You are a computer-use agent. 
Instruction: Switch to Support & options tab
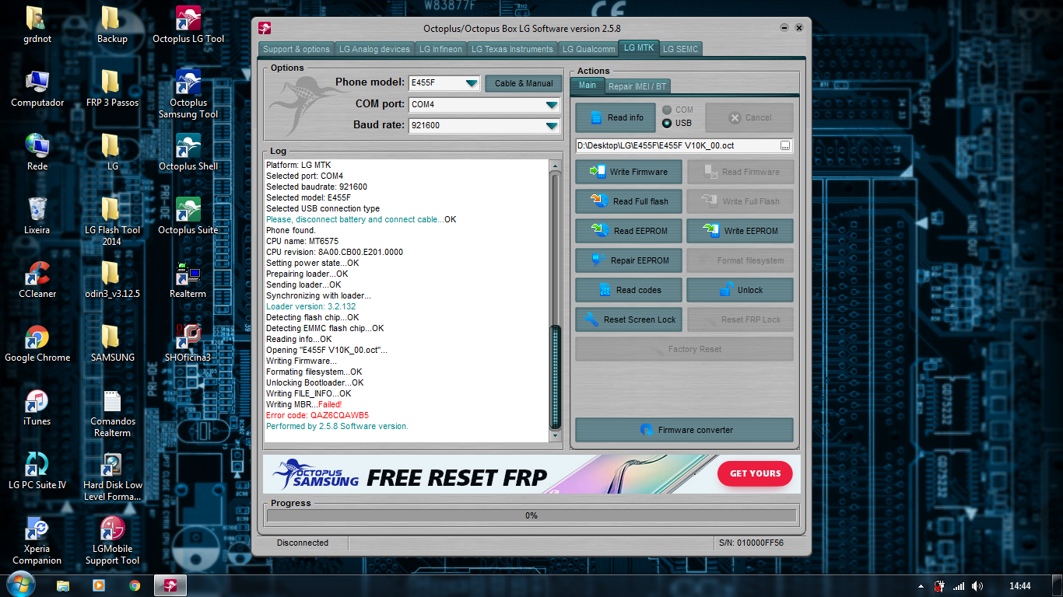coord(296,49)
